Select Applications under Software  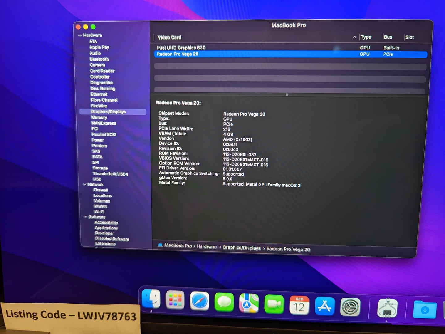106,228
